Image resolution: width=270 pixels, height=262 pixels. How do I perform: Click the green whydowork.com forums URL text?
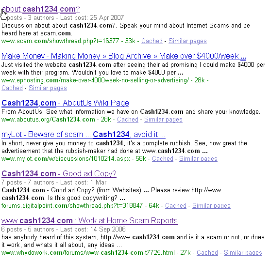click(x=88, y=253)
